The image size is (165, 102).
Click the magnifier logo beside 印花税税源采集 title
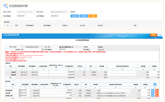5,6
